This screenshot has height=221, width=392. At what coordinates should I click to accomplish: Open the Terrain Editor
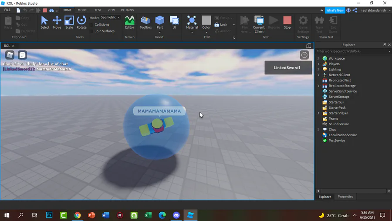(129, 23)
